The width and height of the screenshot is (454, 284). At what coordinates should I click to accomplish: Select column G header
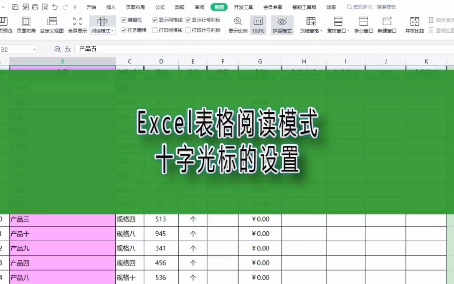(x=260, y=61)
